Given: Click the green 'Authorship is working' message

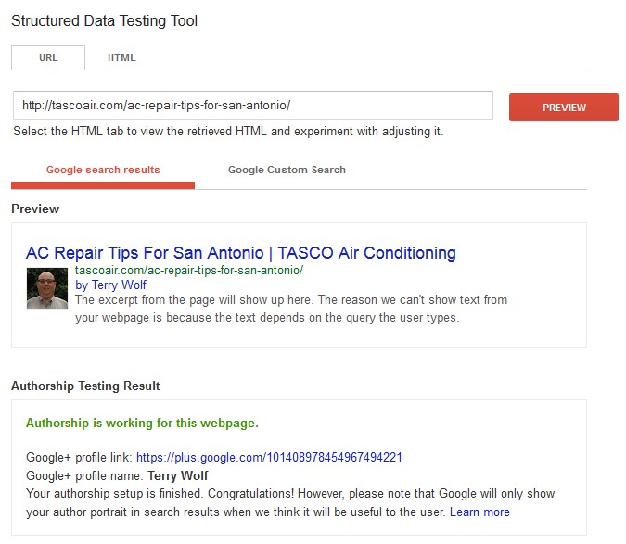Looking at the screenshot, I should (142, 423).
